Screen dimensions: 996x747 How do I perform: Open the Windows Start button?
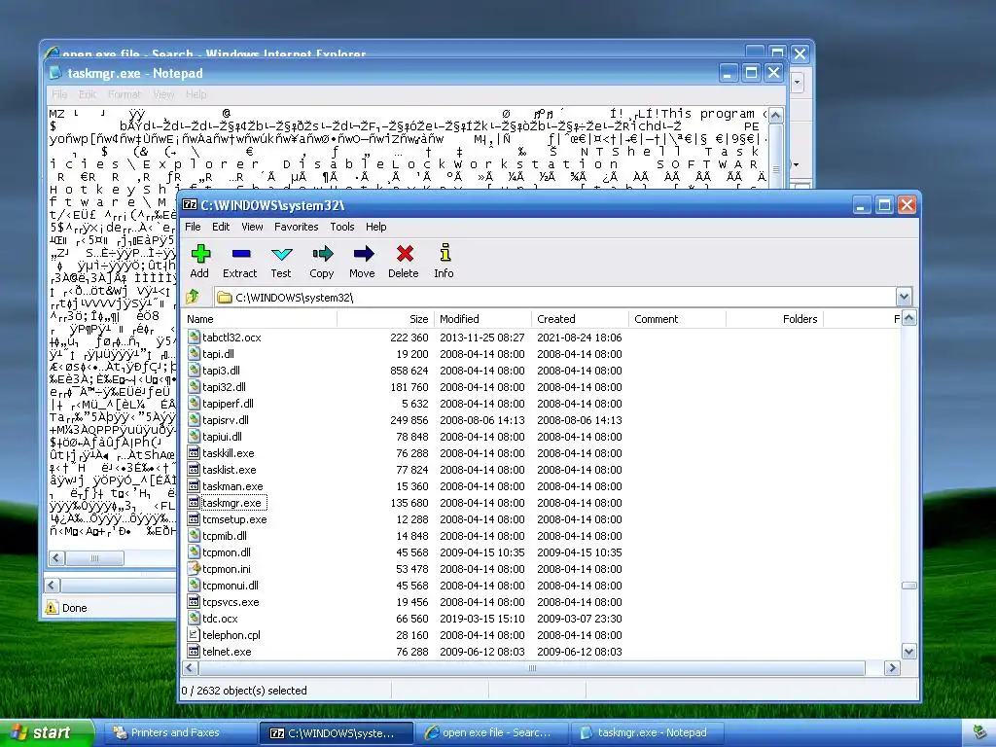tap(46, 732)
